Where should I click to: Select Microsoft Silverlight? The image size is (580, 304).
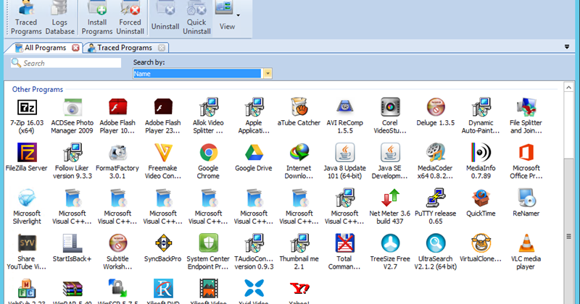click(27, 206)
